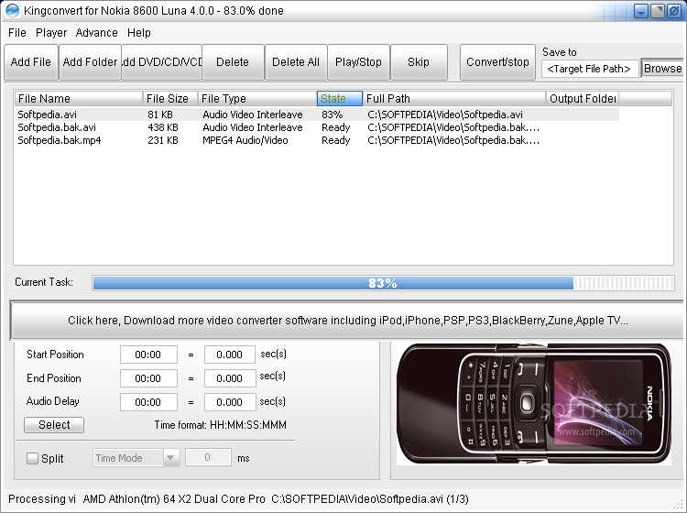
Task: Open the Time Mode dropdown
Action: click(x=136, y=458)
